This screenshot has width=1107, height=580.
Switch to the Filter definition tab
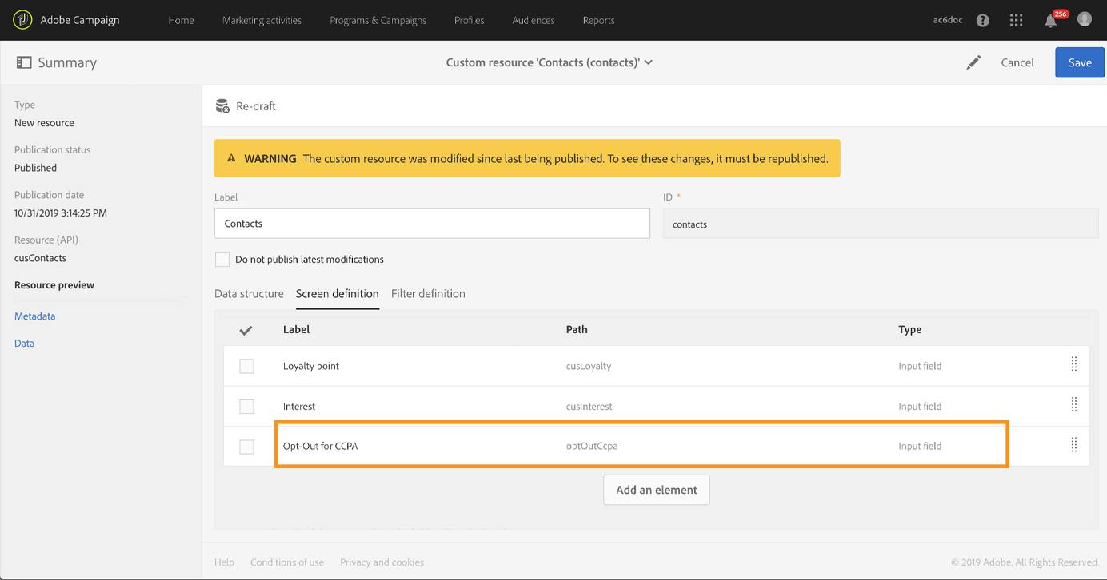coord(428,294)
